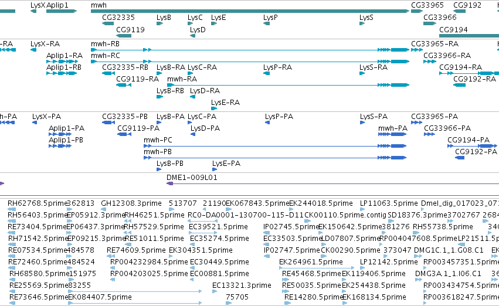Select the Aplip1 gene feature
Viewport: 499px width, 306px height.
tap(62, 11)
